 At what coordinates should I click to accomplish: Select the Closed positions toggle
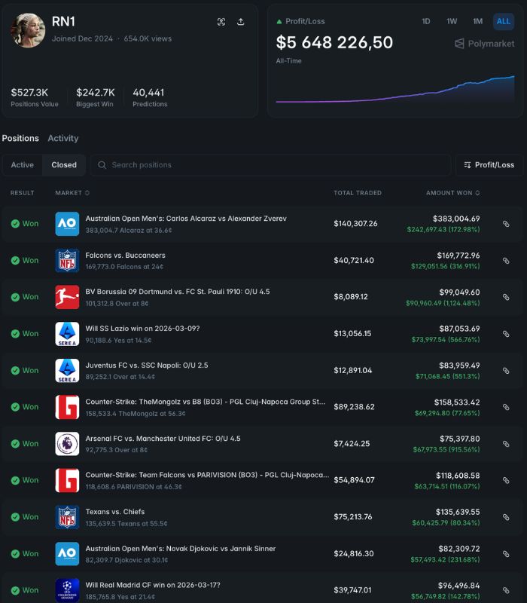(x=64, y=165)
